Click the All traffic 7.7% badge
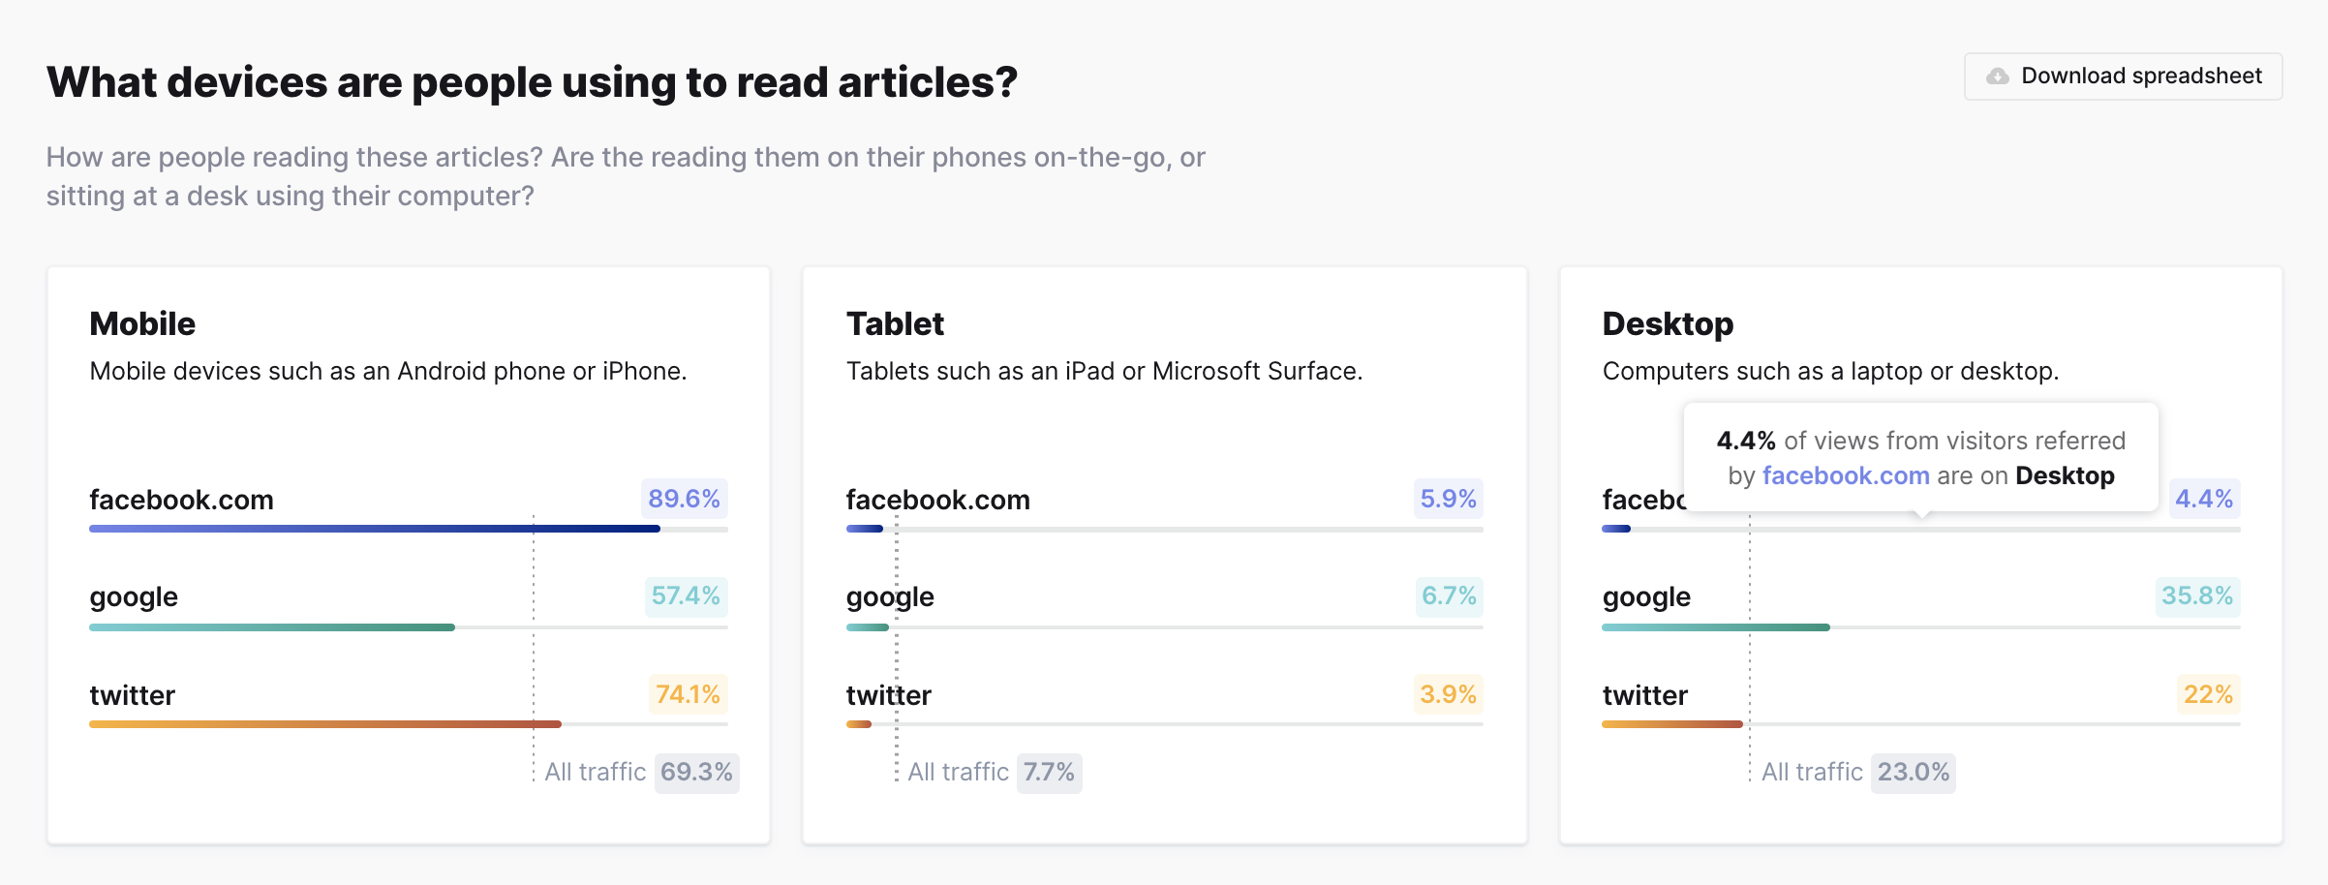 pos(1050,772)
